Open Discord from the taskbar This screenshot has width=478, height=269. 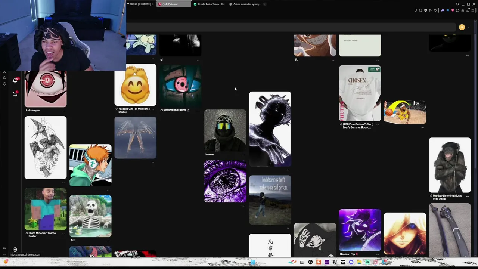351,262
